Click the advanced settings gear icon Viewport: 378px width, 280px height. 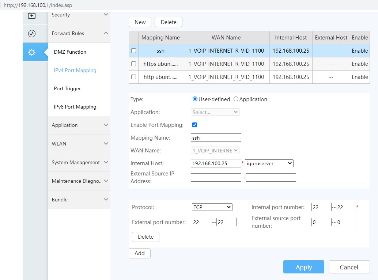pyautogui.click(x=32, y=52)
